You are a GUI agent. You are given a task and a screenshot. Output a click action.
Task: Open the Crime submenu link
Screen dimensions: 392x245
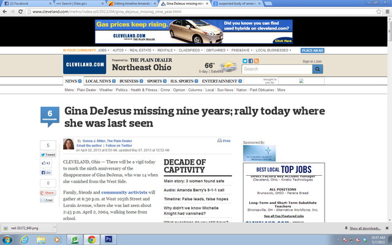click(x=165, y=90)
